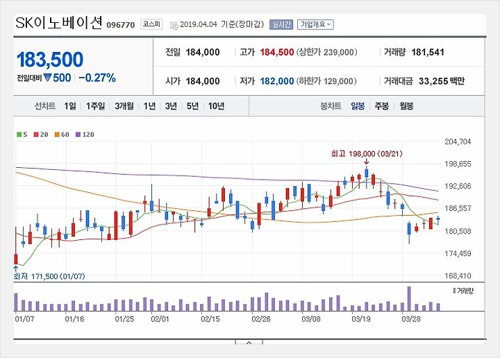Image resolution: width=500 pixels, height=358 pixels.
Task: Click the 최저 171,500 (01/07) marker
Action: [49, 276]
